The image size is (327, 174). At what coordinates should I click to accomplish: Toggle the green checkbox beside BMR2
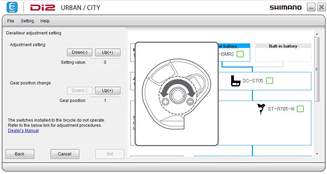pyautogui.click(x=240, y=54)
